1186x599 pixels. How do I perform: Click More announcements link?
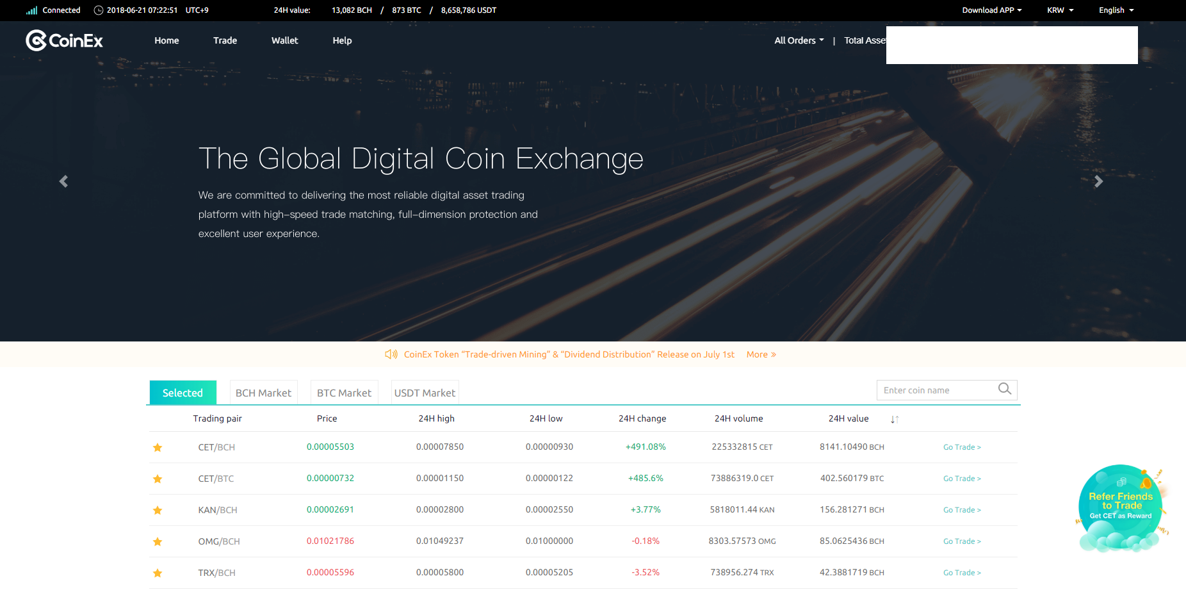[x=761, y=354]
